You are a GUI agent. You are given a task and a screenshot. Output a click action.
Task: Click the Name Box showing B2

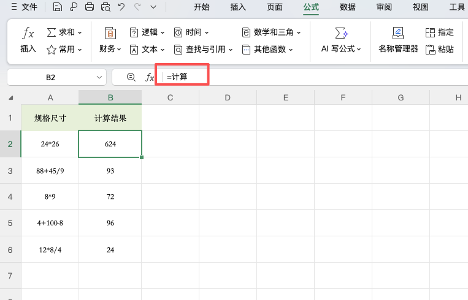click(51, 78)
